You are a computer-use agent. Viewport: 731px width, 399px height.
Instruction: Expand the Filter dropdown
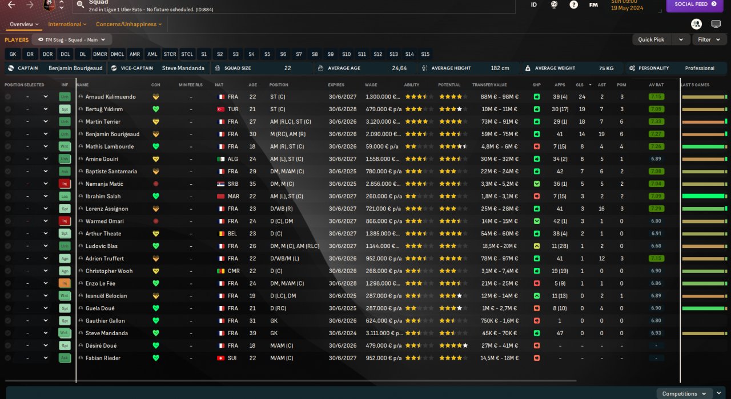click(709, 39)
